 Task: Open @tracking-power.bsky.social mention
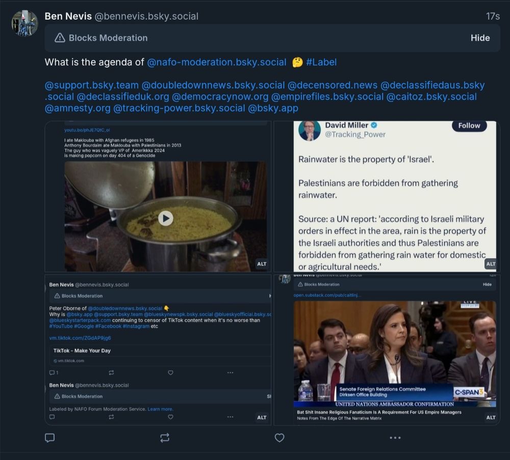coord(179,108)
